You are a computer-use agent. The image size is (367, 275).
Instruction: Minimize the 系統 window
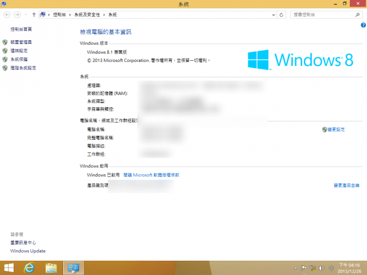[335, 4]
